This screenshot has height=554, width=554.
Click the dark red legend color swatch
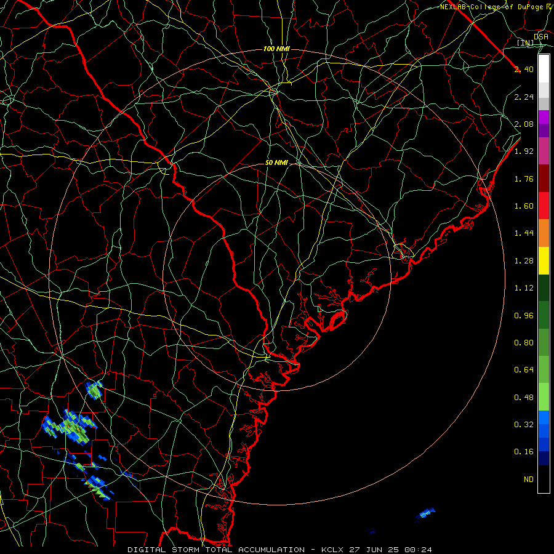[544, 179]
